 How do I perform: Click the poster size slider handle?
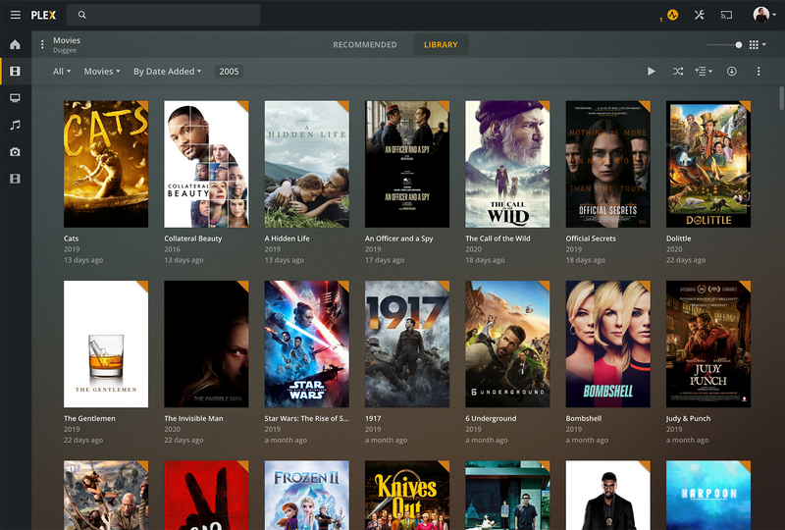(x=739, y=45)
